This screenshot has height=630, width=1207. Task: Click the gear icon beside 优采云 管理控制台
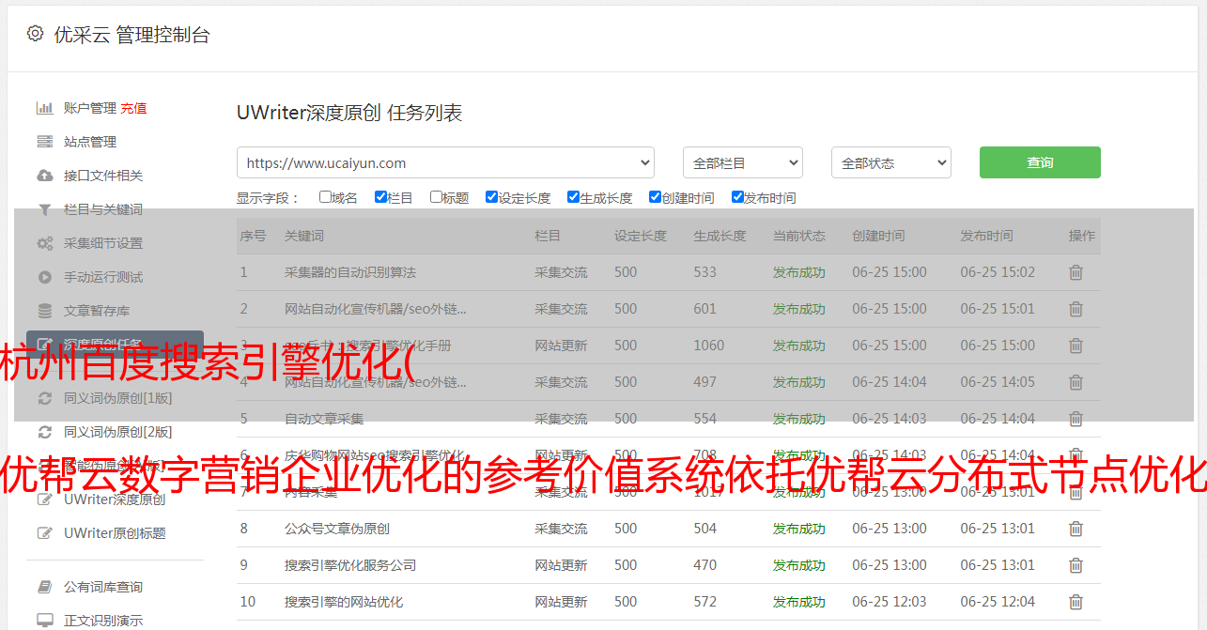click(35, 34)
